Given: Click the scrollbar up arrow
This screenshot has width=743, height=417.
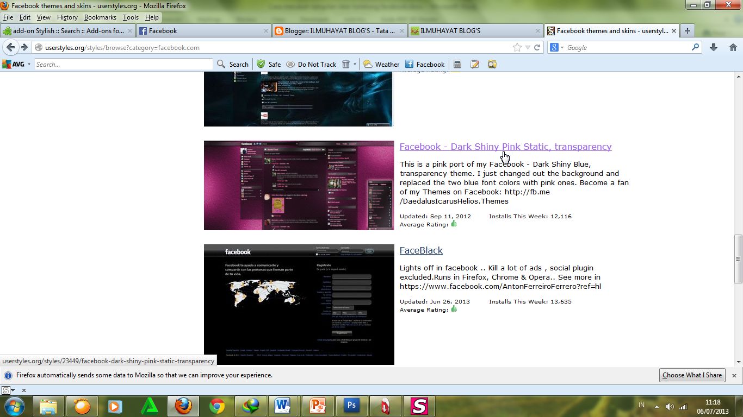Looking at the screenshot, I should 738,77.
